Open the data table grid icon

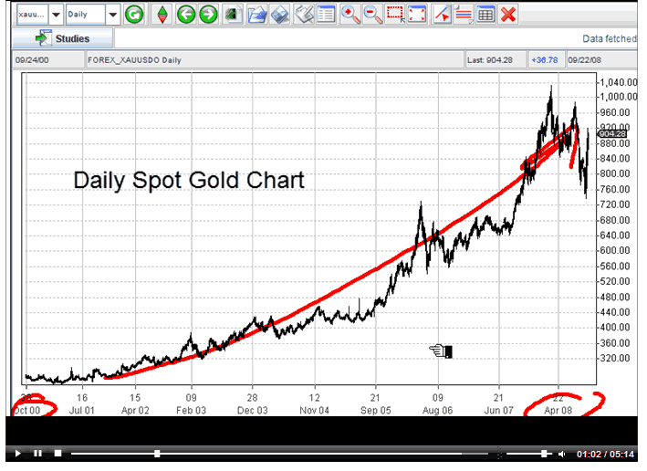click(485, 15)
